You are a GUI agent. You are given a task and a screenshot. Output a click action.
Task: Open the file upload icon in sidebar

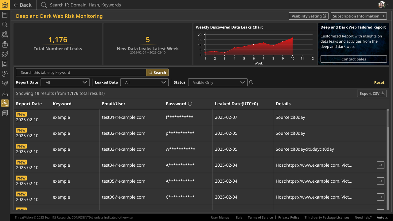coord(5,64)
